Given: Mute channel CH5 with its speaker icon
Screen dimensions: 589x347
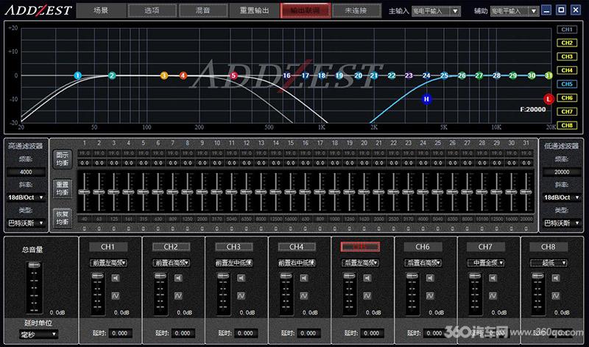Looking at the screenshot, I should click(x=367, y=278).
